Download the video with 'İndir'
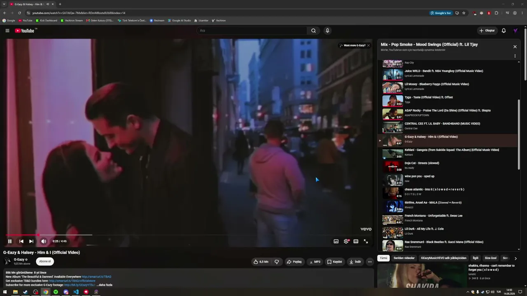Screen dimensions: 527x296 355,261
